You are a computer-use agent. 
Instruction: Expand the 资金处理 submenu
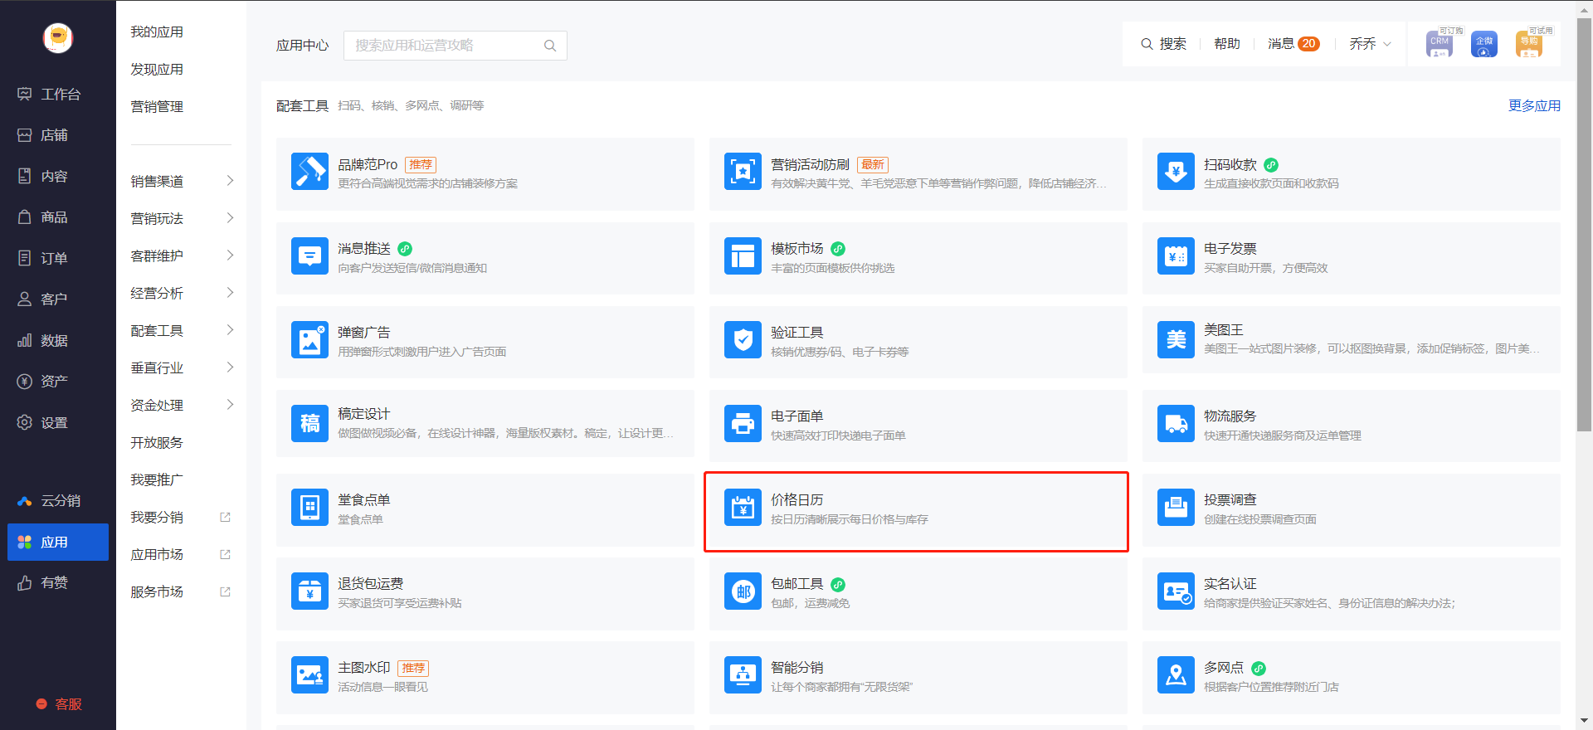(230, 405)
